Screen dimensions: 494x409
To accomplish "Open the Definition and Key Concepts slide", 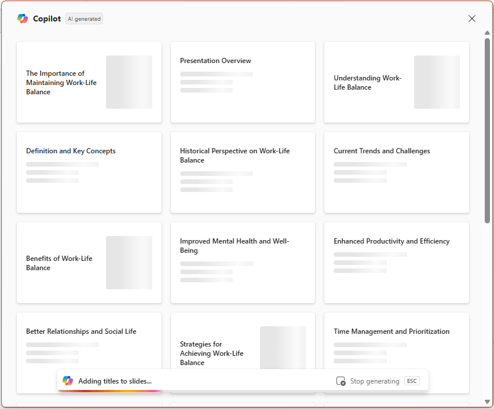I will coord(89,172).
